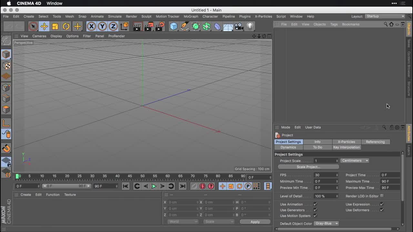Screen dimensions: 413x232
Task: Select the Live Selection tool
Action: click(x=33, y=26)
